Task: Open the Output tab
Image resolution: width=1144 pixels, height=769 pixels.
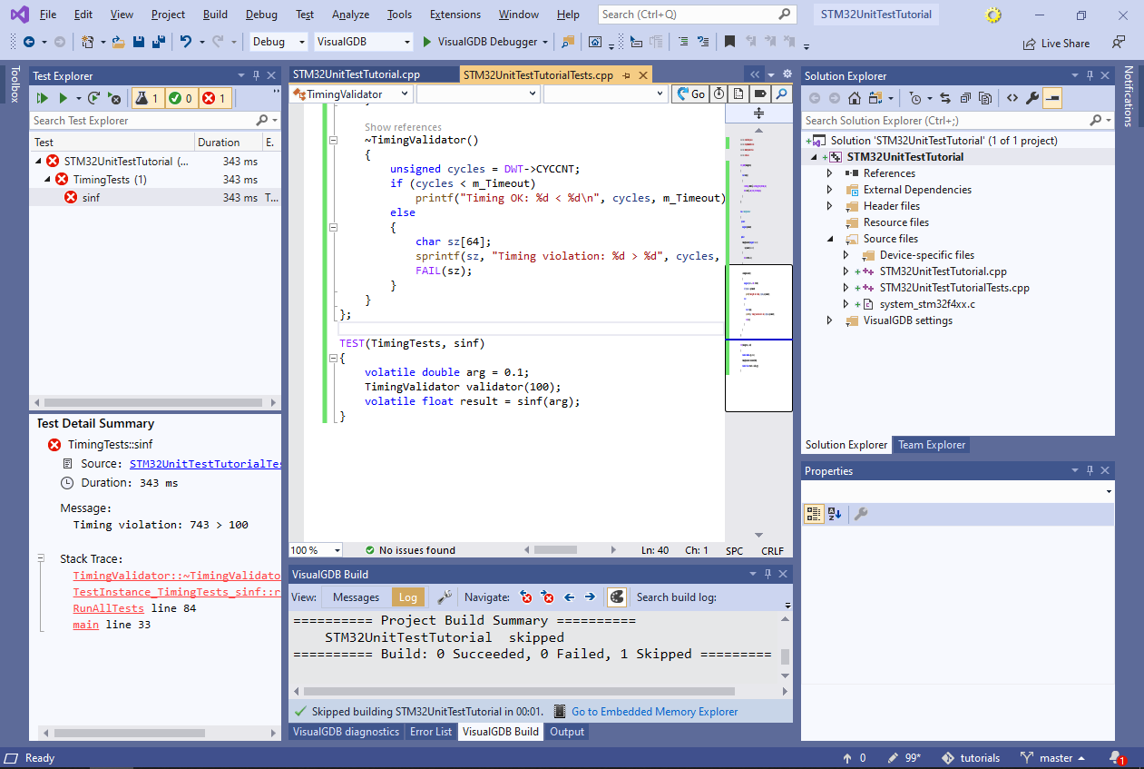Action: tap(567, 732)
